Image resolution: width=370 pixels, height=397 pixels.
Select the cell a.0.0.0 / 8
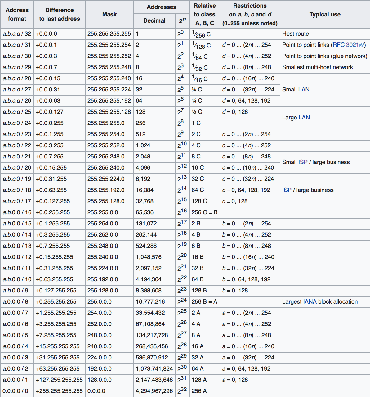17,302
